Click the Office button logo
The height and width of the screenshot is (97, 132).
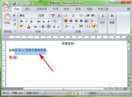6,5
